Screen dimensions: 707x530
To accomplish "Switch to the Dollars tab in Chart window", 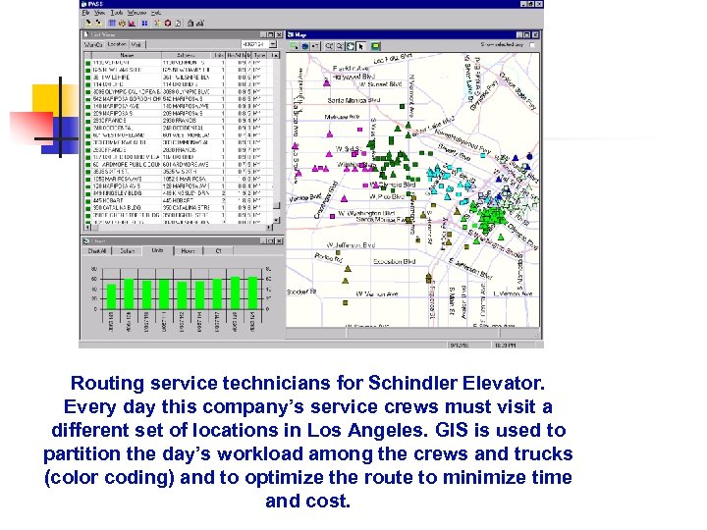I will click(127, 251).
